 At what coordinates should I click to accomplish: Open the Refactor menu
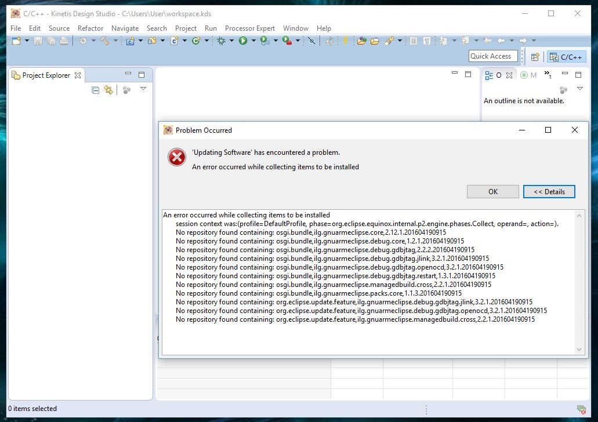(90, 28)
